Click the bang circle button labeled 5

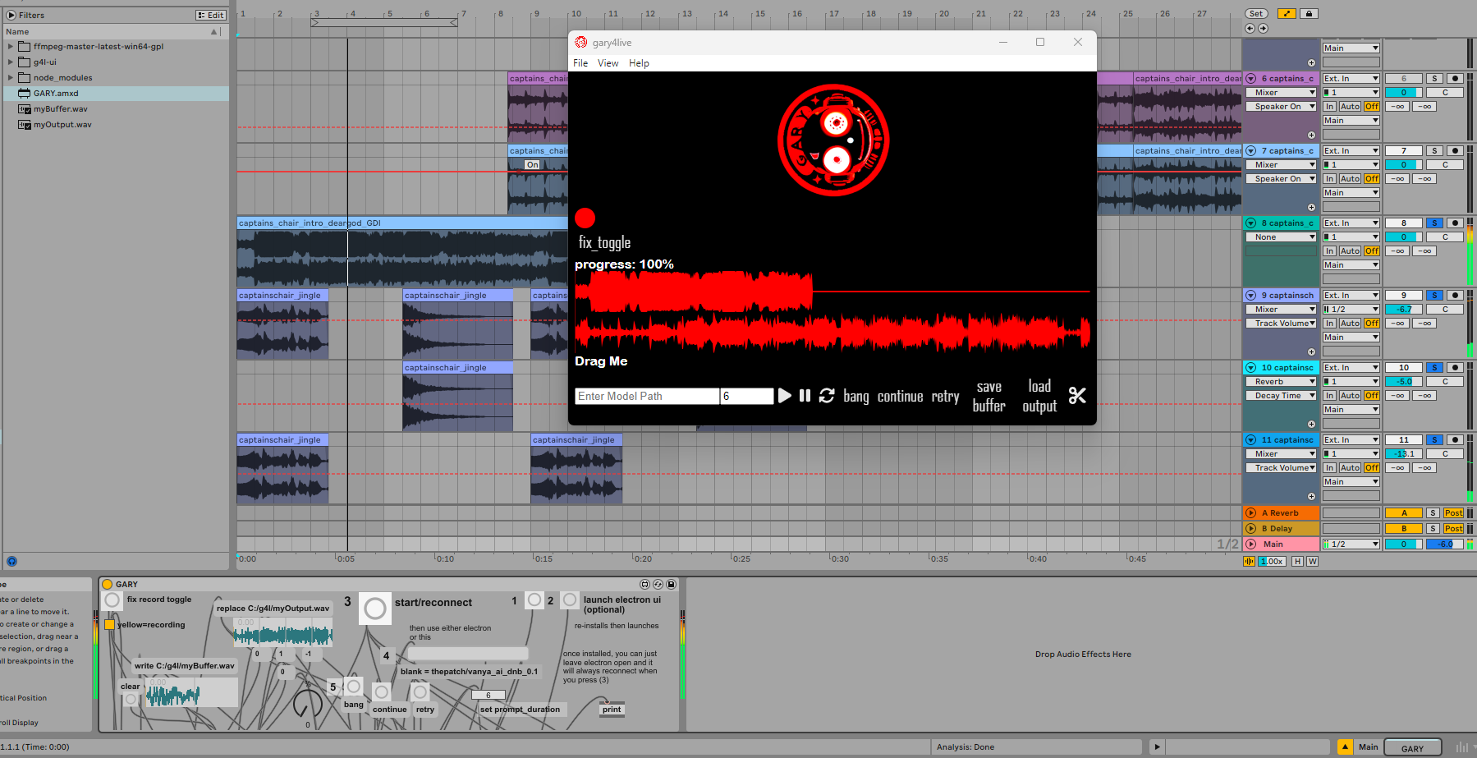354,687
